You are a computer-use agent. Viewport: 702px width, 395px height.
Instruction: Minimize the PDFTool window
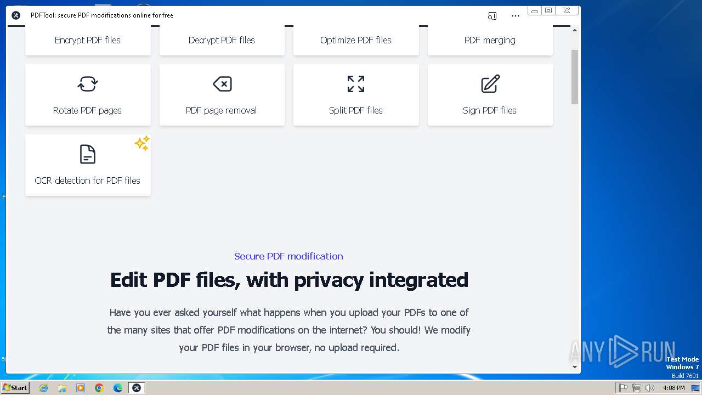pos(535,10)
